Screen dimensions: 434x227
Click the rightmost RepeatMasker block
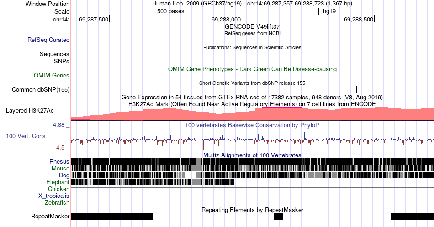click(x=412, y=216)
